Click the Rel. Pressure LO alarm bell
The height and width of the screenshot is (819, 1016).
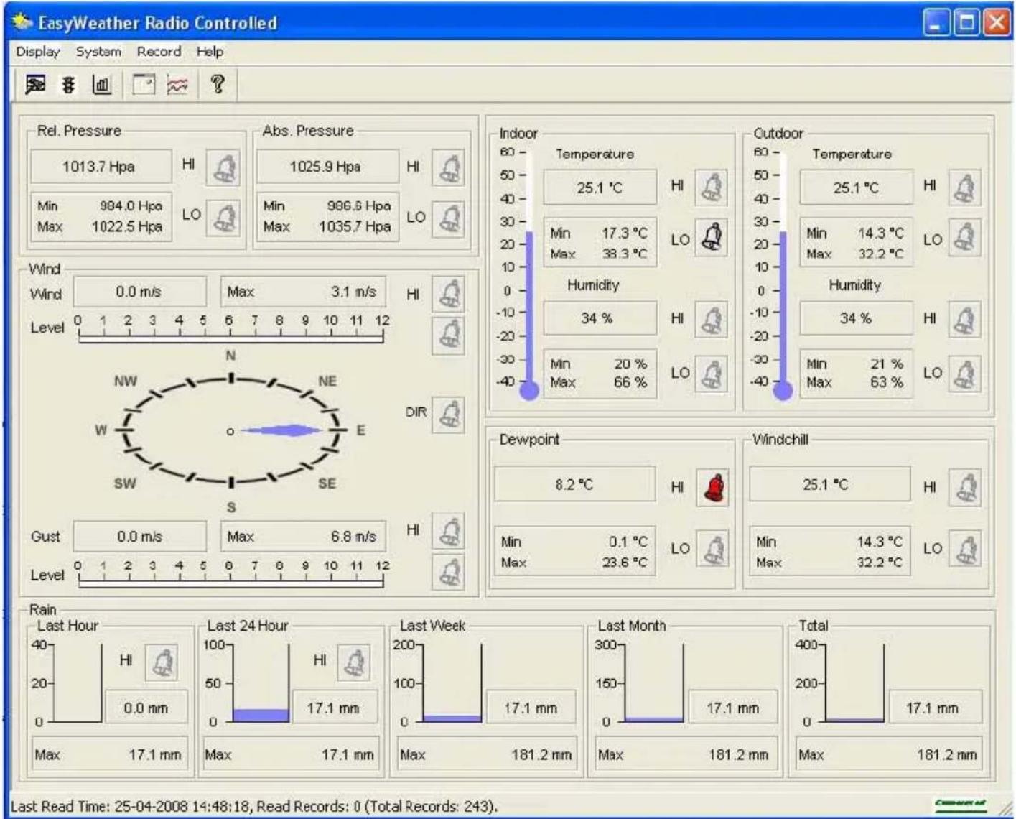click(223, 217)
